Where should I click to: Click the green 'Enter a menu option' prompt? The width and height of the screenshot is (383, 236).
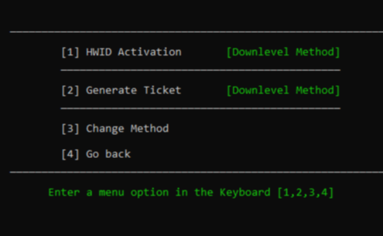tap(191, 193)
